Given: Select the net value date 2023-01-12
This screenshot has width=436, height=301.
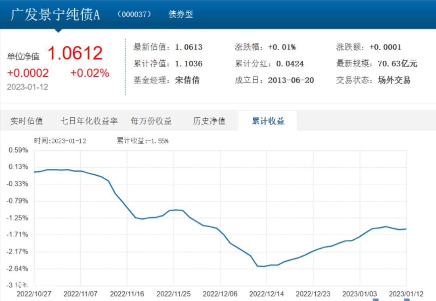Looking at the screenshot, I should (27, 87).
